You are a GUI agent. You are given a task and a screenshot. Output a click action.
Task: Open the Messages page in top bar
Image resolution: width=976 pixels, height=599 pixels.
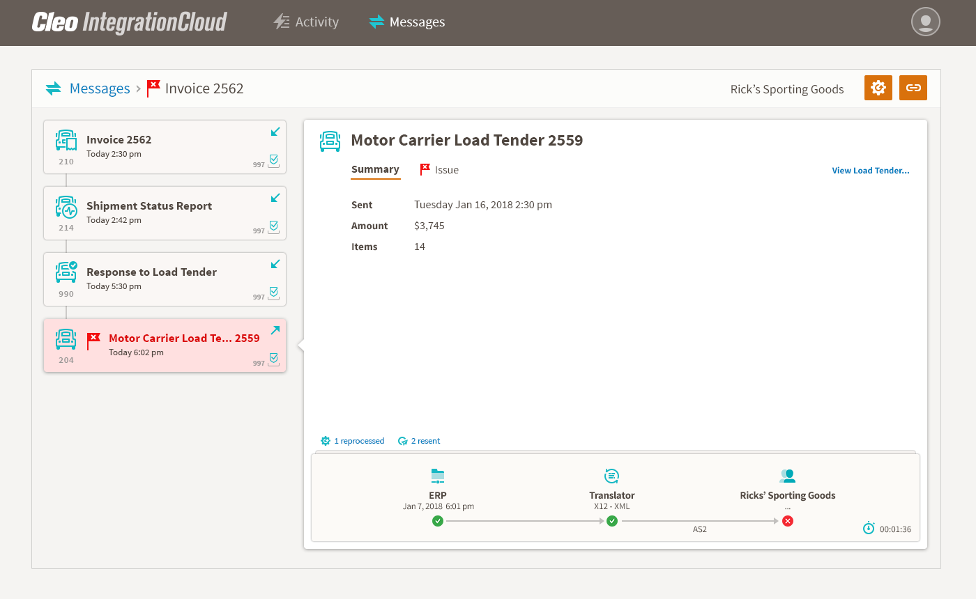coord(407,22)
